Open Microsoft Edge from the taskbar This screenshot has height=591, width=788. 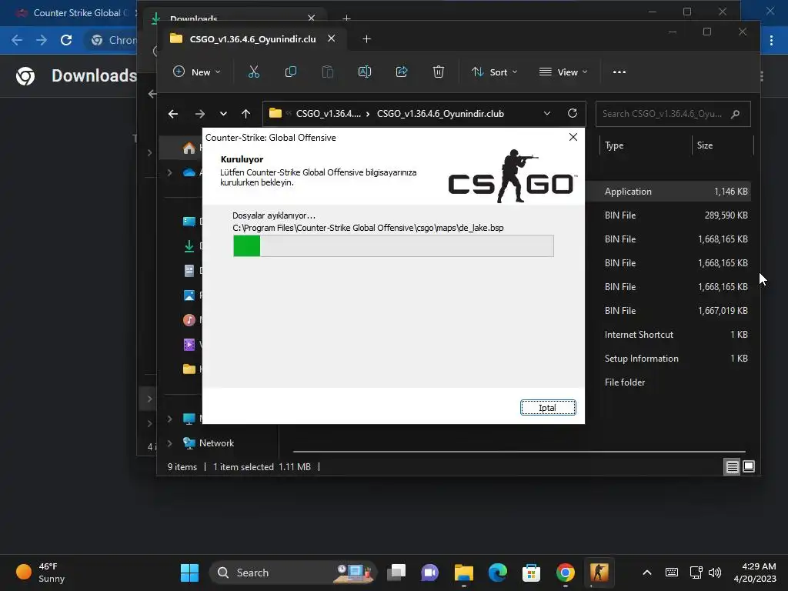498,573
